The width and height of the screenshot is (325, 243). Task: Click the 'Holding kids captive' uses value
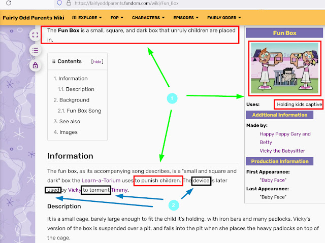(299, 105)
